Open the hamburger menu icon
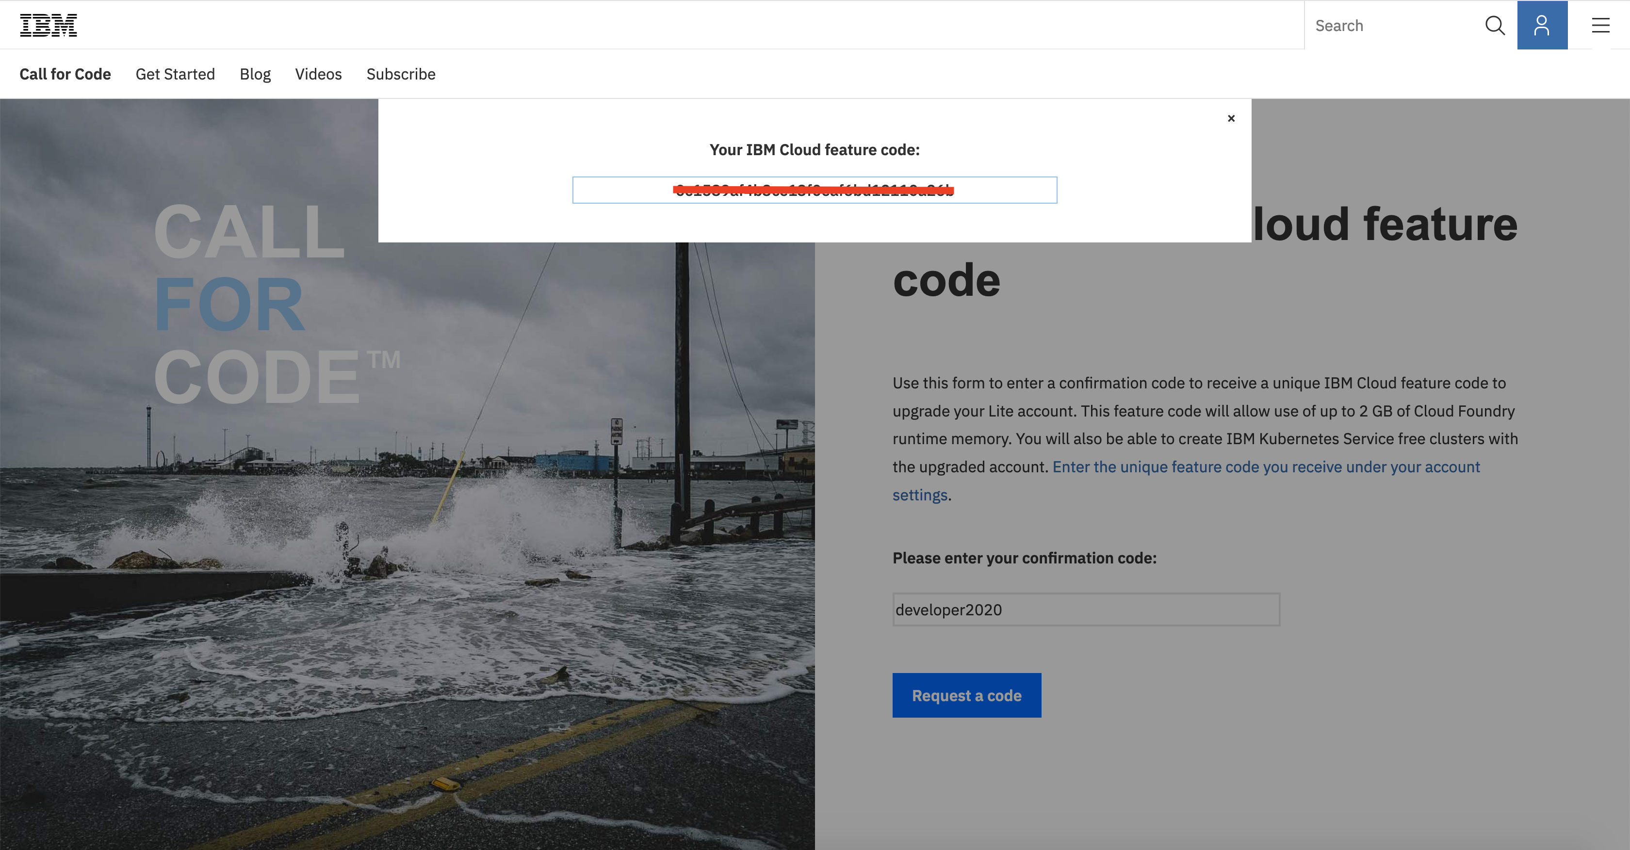This screenshot has height=850, width=1630. click(x=1600, y=25)
